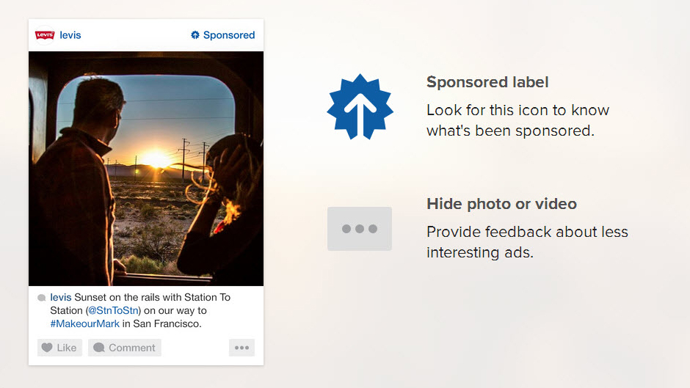Click the Sponsored text in post header
This screenshot has width=690, height=388.
click(x=229, y=35)
